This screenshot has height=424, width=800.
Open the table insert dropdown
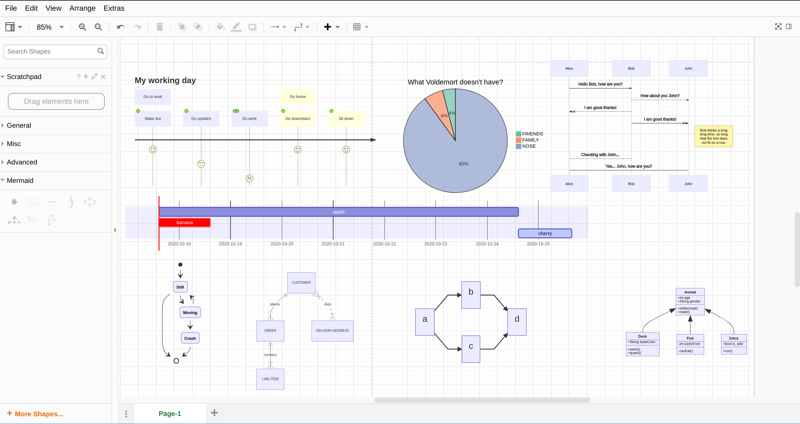pos(361,27)
